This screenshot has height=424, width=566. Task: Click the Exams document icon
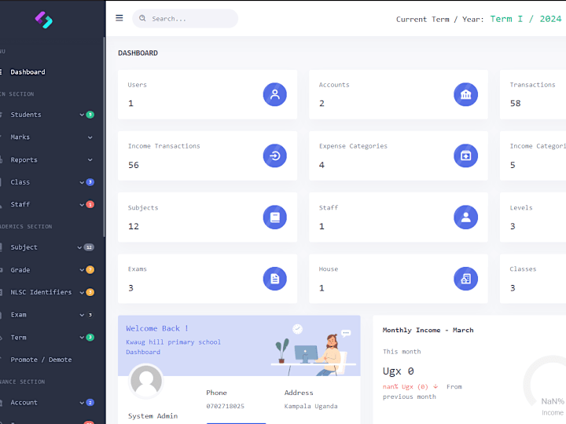[x=274, y=279]
